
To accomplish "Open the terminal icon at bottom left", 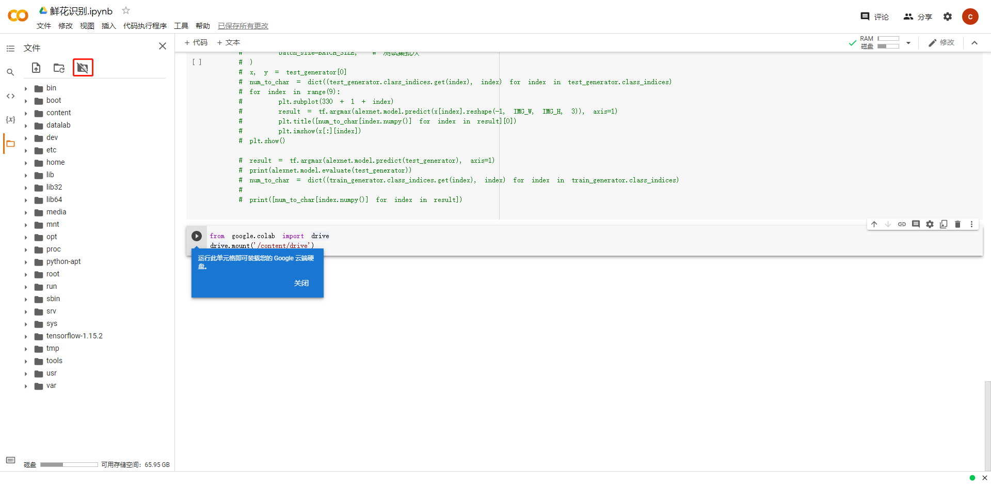I will (10, 460).
